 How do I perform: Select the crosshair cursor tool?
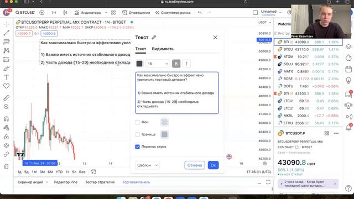coord(6,24)
